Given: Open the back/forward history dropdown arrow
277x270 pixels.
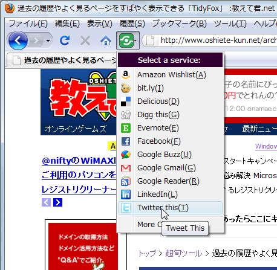Looking at the screenshot, I should 48,41.
